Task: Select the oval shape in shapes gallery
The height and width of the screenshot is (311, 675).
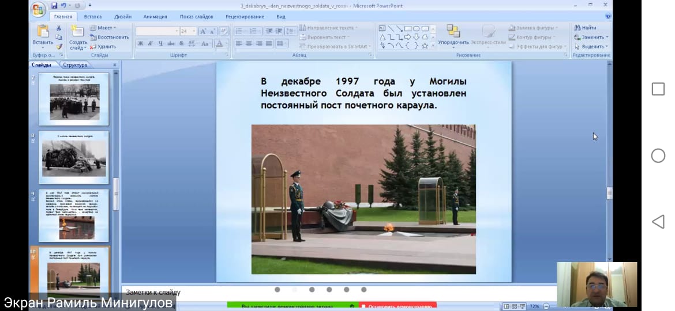Action: click(416, 28)
